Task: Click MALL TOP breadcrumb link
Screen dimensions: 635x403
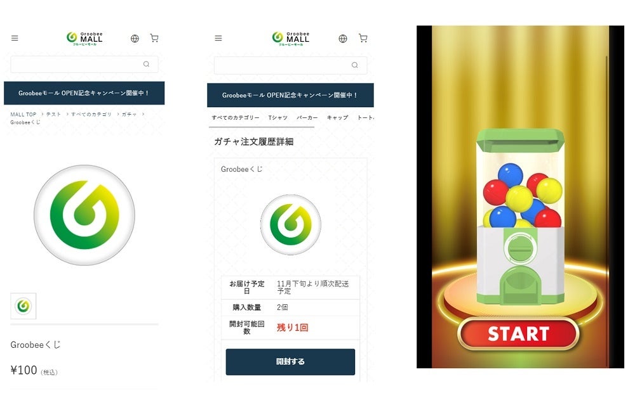Action: pos(23,115)
